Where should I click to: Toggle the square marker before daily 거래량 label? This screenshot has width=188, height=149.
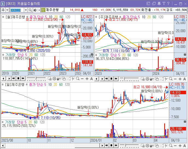pos(3,122)
